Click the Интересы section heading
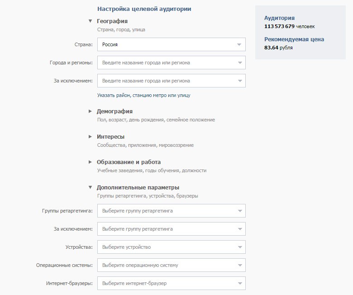Viewport: 353px width, 295px height. (110, 136)
